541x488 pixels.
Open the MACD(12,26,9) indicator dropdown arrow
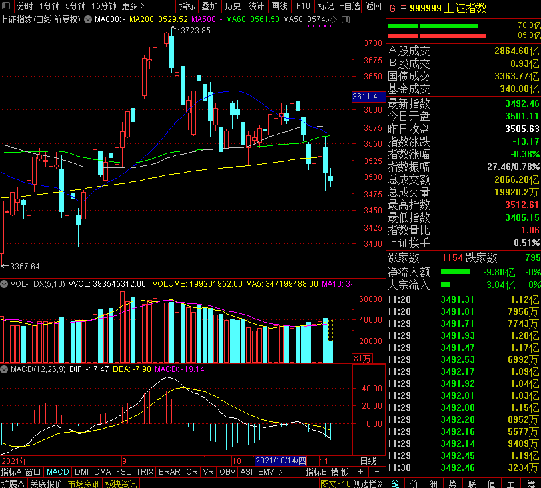coord(4,369)
